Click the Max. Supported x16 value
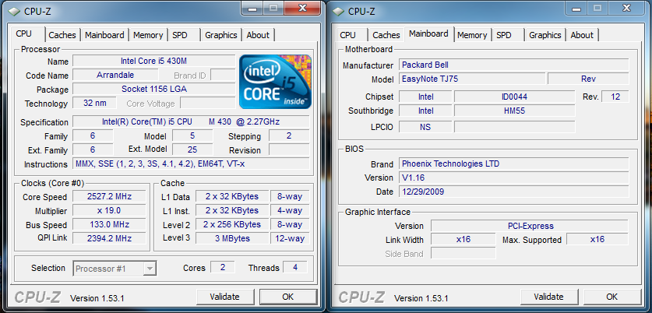The height and width of the screenshot is (313, 652). tap(597, 240)
